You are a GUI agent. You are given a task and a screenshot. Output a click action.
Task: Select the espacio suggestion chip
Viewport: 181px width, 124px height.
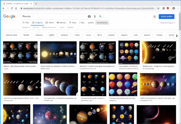[124, 35]
